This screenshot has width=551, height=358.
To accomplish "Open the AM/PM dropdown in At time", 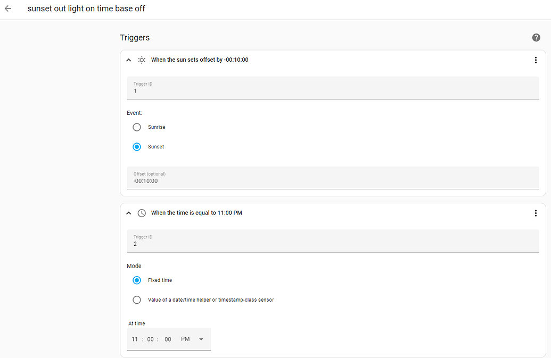I will pos(192,339).
